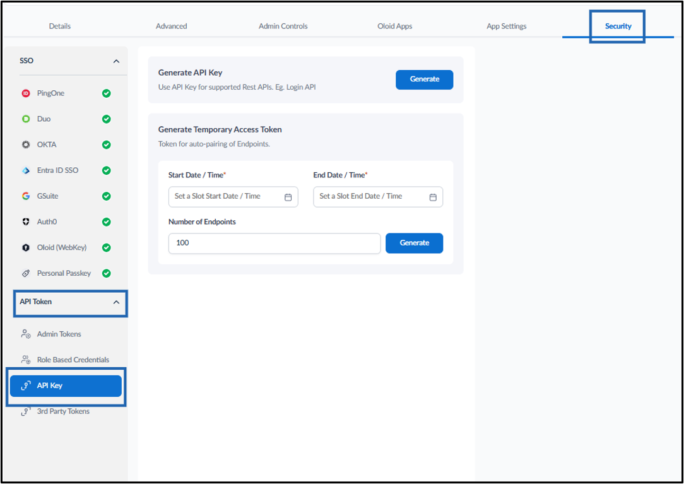Go to the App Settings tab

pyautogui.click(x=507, y=26)
